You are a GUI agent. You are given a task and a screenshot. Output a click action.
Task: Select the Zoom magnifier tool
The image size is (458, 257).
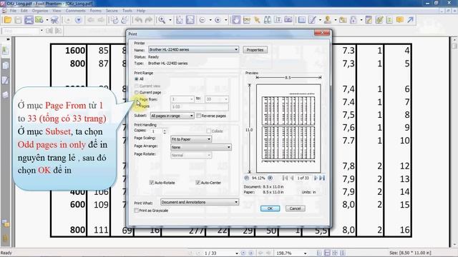(162, 20)
